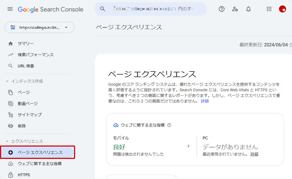Screen dimensions: 292x179
Task: Open 検索パフォーマンス report
Action: point(35,55)
